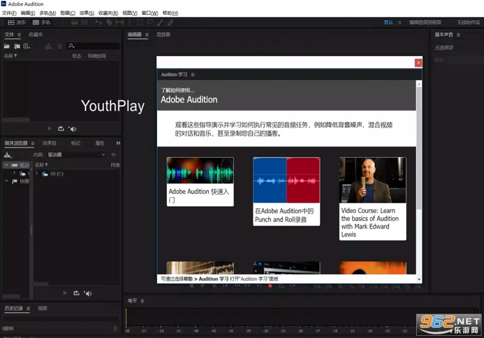Select the Move tool in toolbar
This screenshot has height=338, width=484.
coord(99,23)
